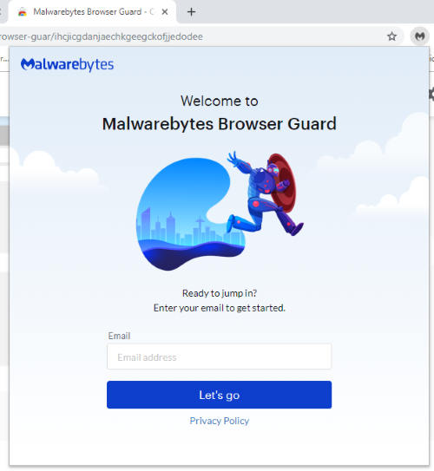Click the Malwarebytes Browser Guard heading
Screen dimensions: 434x471
(220, 124)
